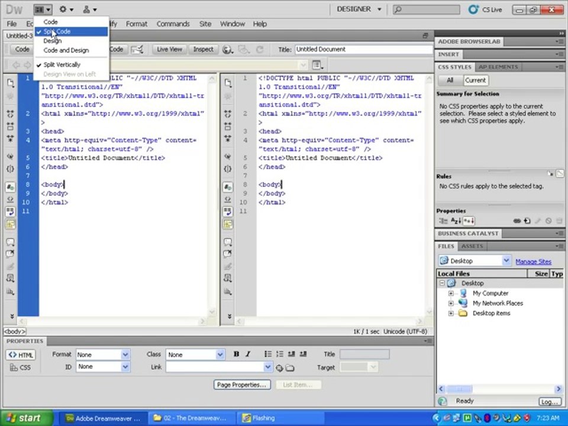This screenshot has width=568, height=426.
Task: Switch to the Assets tab
Action: pos(472,246)
